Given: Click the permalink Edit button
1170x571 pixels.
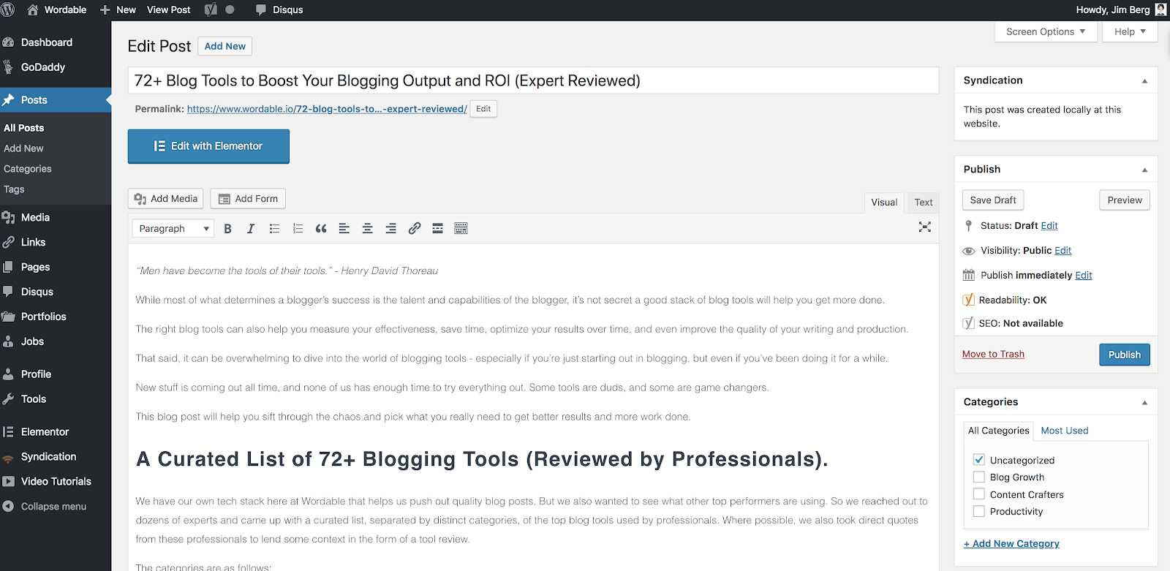Looking at the screenshot, I should tap(483, 109).
